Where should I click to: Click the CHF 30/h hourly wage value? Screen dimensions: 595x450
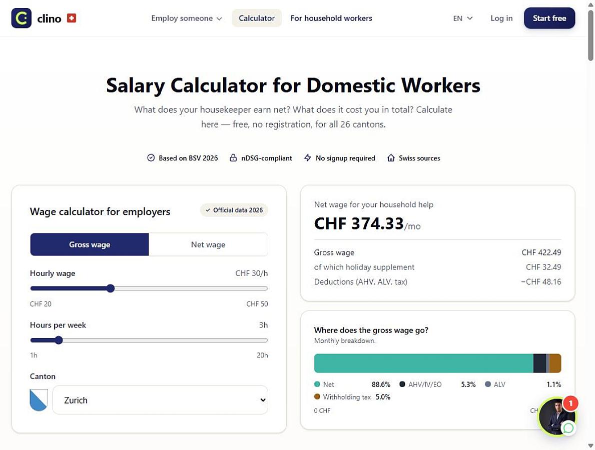(x=252, y=273)
